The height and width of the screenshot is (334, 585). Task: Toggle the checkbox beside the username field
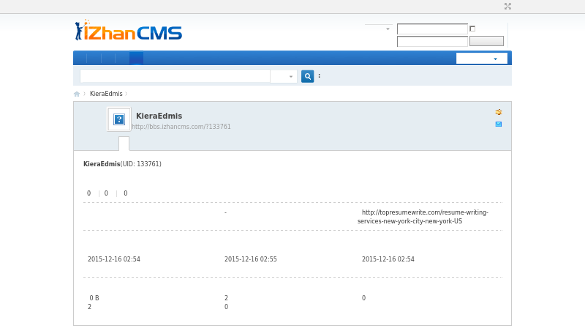(472, 29)
